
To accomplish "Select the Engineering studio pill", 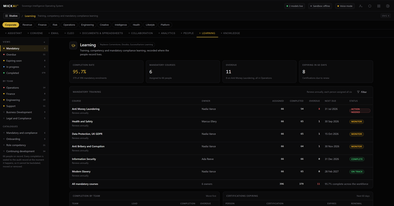I will (x=87, y=25).
